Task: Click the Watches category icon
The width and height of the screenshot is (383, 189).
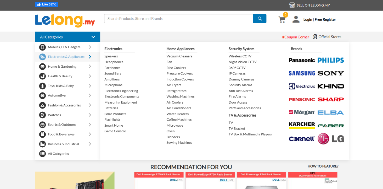Action: 42,115
